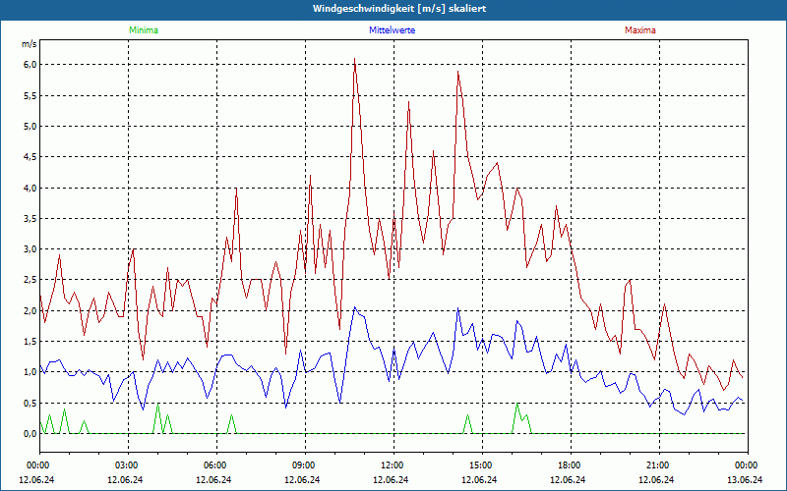The width and height of the screenshot is (787, 491).
Task: Click the '03:00' time axis label
Action: click(x=129, y=465)
